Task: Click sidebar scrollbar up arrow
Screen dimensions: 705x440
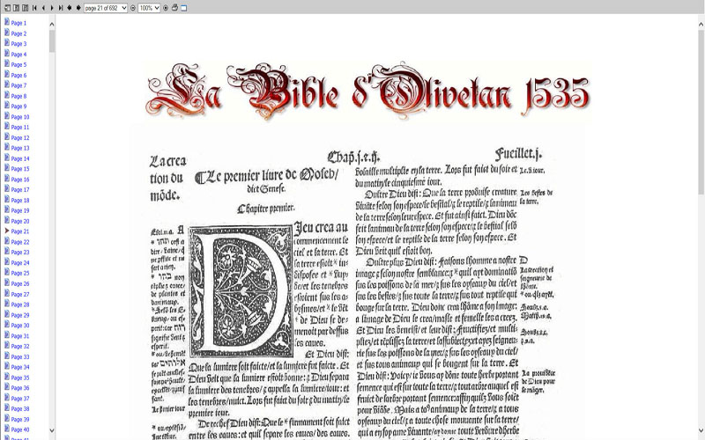Action: coord(52,25)
